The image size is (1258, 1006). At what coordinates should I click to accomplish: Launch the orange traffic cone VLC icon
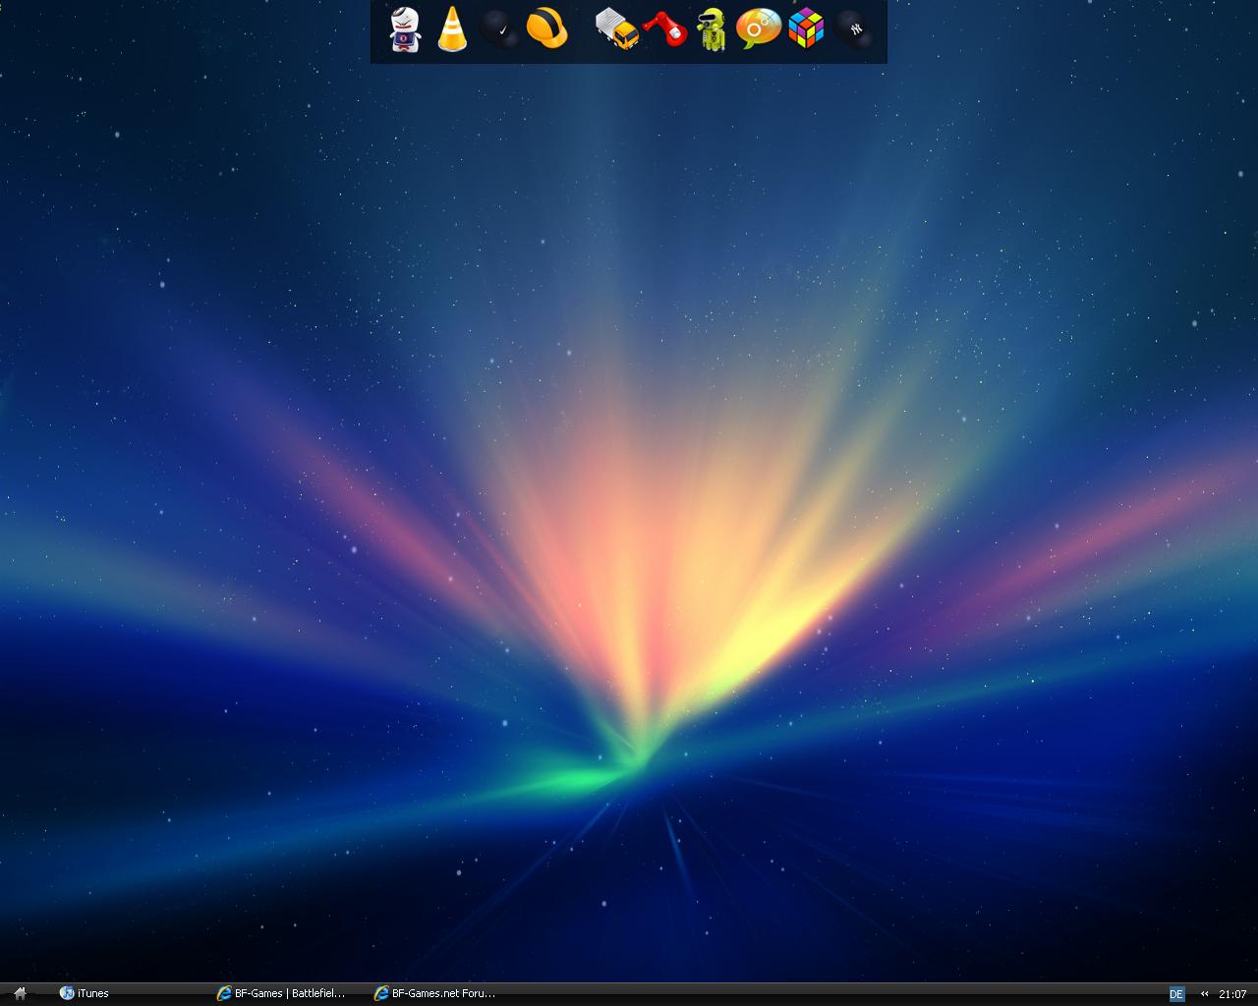tap(451, 28)
